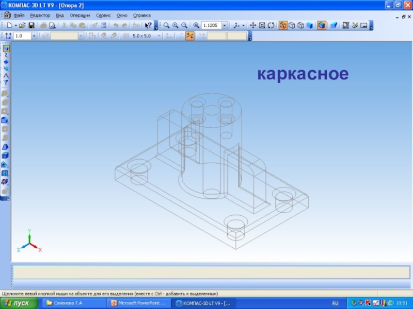Select the Pan (move view) tool
Viewport: 413px width, 309px height.
click(253, 25)
